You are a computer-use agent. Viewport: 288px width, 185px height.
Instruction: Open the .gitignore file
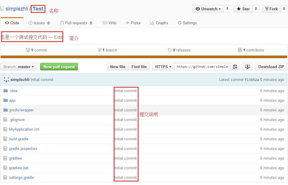click(x=17, y=120)
